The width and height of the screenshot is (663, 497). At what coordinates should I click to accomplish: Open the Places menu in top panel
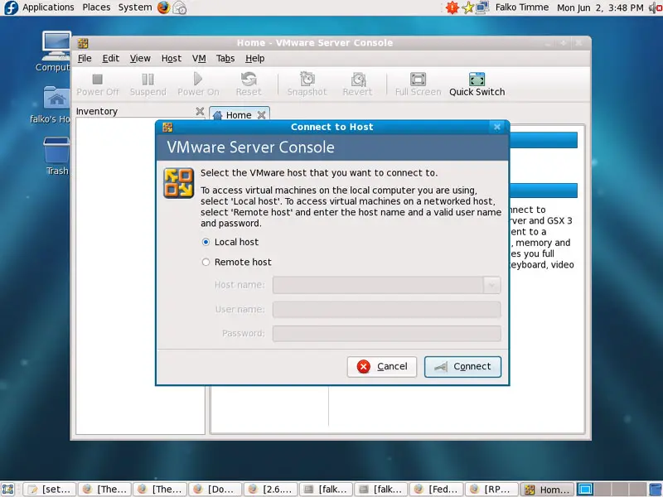pos(96,7)
